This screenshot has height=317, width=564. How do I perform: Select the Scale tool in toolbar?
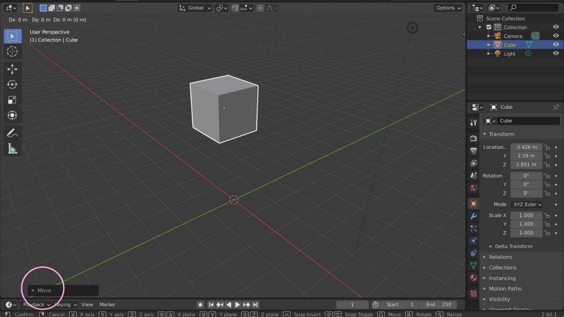[x=12, y=100]
